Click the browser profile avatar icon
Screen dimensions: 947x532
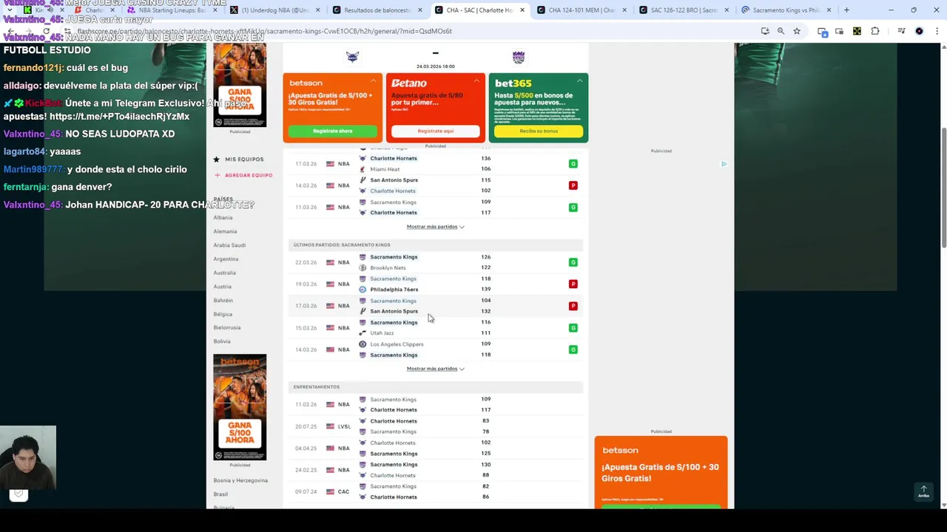tap(919, 31)
